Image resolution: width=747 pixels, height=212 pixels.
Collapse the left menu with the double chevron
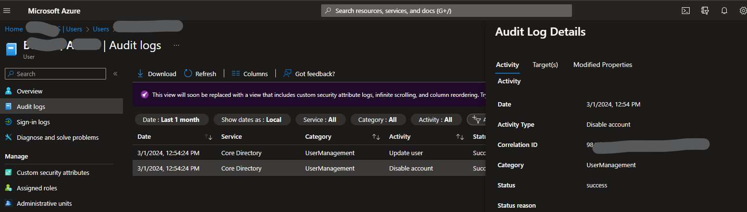(x=115, y=74)
